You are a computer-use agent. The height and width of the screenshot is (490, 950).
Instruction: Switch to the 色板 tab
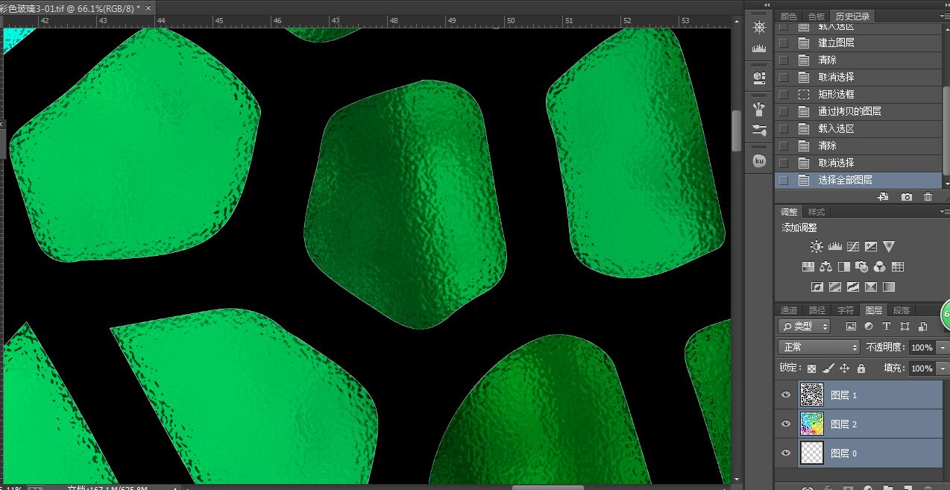817,16
